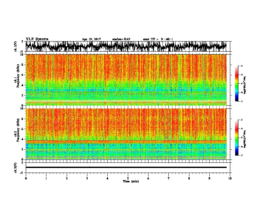Viewport: 259px width, 200px height.
Task: Click the time axis tick label "7"
Action: coord(169,178)
